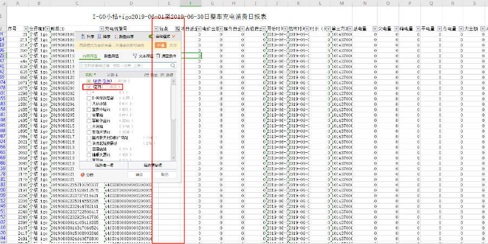Check the 大浪站 checkbox
The width and height of the screenshot is (488, 244).
pos(89,126)
